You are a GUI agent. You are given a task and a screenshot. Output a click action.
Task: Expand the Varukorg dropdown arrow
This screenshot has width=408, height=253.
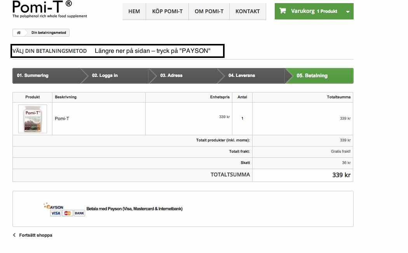(348, 11)
